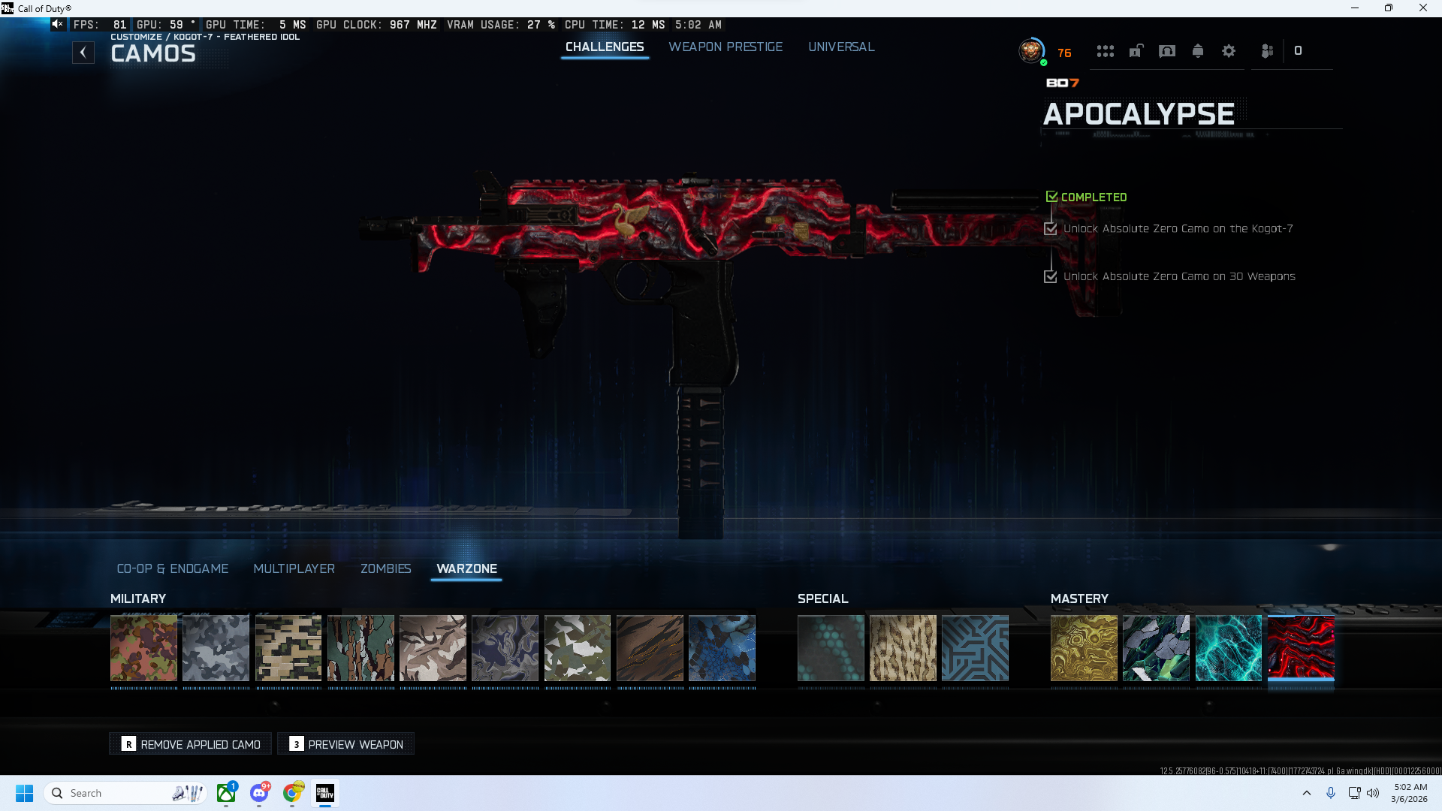Click the open padlock icon
Viewport: 1442px width, 811px height.
pos(1136,51)
